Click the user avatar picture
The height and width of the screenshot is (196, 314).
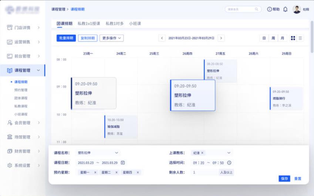pos(297,9)
